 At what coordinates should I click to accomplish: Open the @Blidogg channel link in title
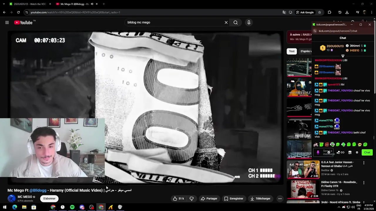[x=38, y=190]
